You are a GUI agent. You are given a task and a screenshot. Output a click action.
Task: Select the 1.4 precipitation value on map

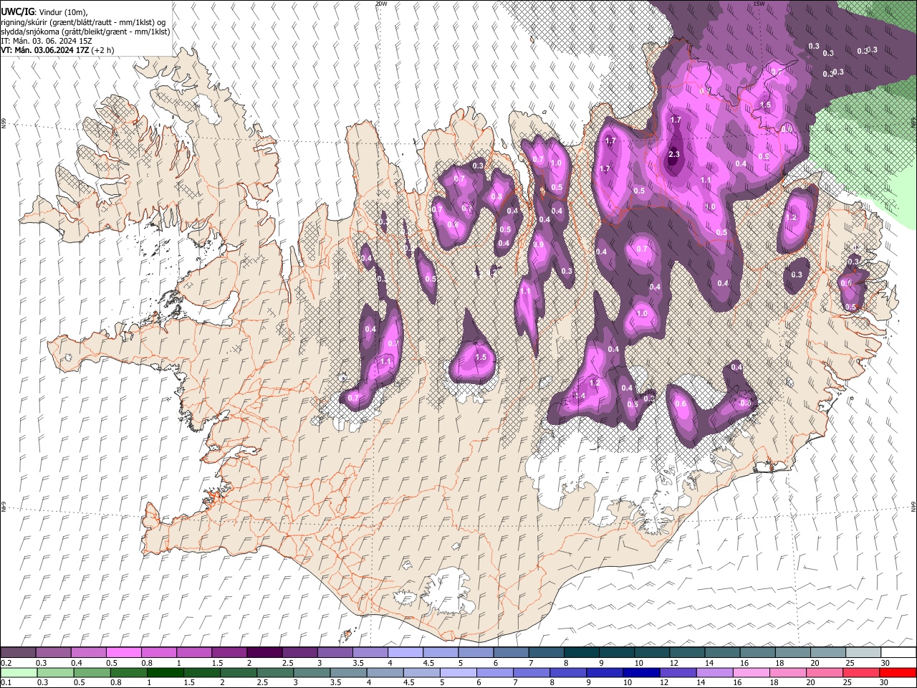pos(580,396)
